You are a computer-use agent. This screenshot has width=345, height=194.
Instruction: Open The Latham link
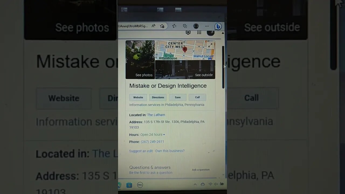point(156,115)
